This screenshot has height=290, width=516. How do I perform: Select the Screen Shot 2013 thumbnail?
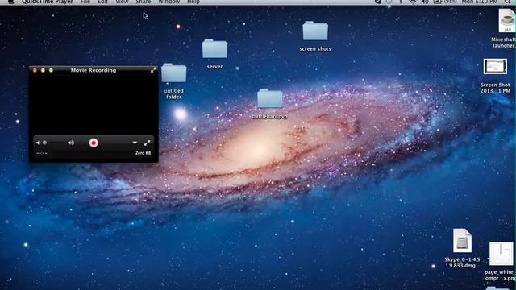495,67
